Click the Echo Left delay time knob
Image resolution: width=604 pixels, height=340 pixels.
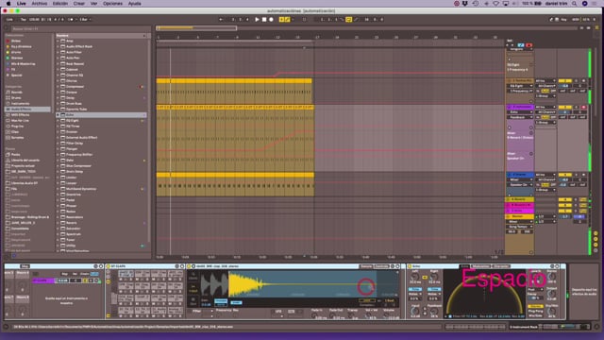[415, 277]
